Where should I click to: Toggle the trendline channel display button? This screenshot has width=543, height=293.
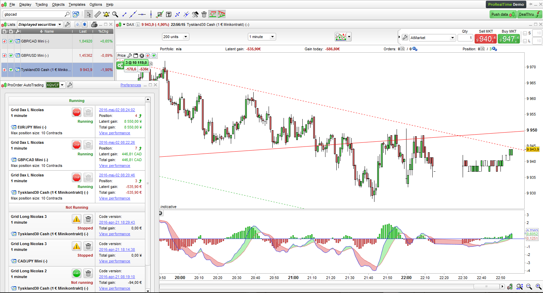pyautogui.click(x=222, y=14)
